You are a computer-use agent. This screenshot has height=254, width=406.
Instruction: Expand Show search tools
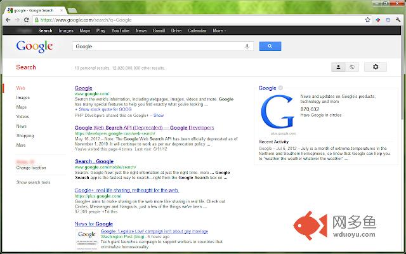coord(34,182)
